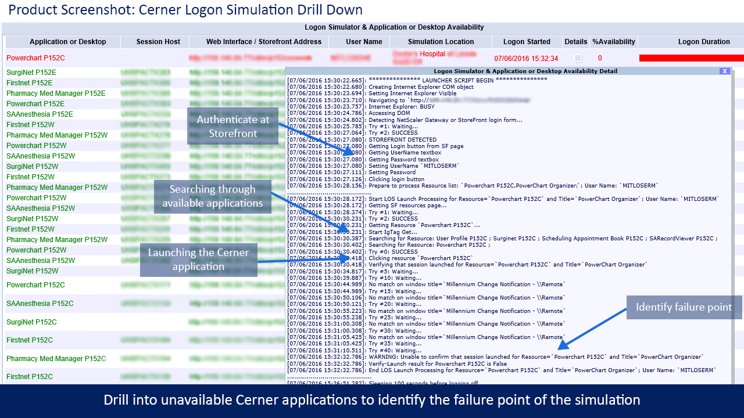The image size is (744, 418).
Task: Sort by User Name column header
Action: click(364, 42)
